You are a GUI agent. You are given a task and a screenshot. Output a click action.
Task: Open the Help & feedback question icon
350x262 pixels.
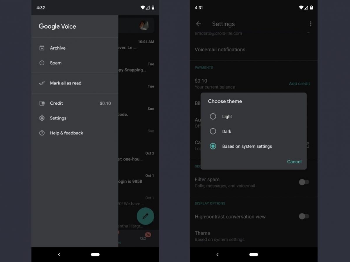pos(42,133)
